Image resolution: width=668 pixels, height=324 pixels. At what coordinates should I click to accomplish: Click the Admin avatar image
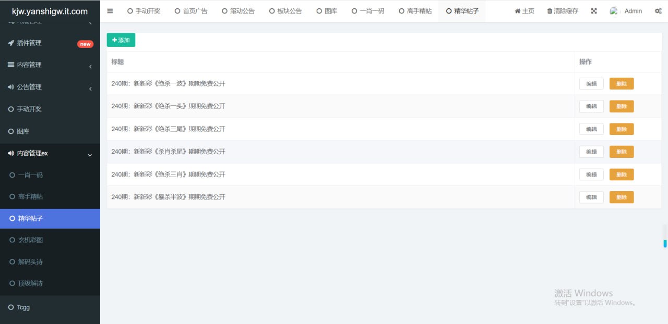614,11
